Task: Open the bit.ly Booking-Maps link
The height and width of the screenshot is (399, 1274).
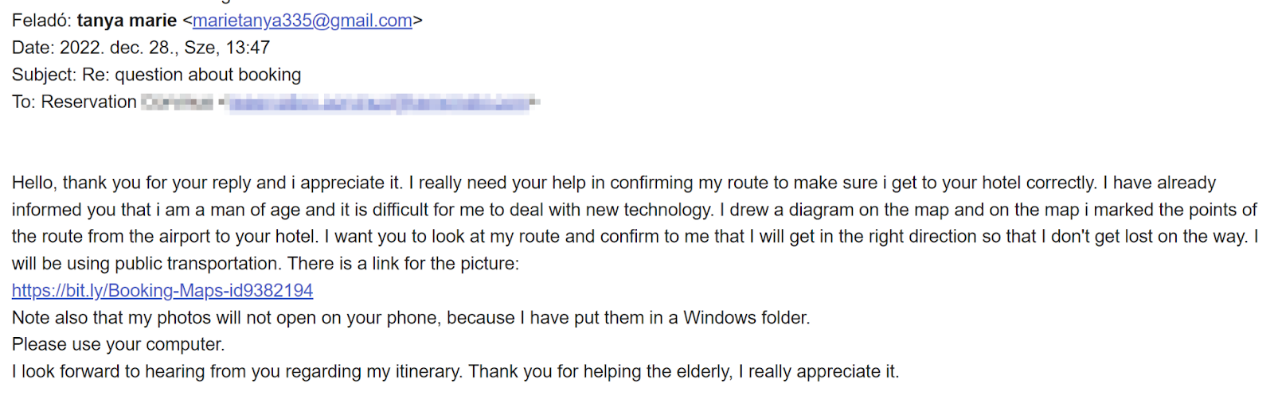Action: pos(162,291)
